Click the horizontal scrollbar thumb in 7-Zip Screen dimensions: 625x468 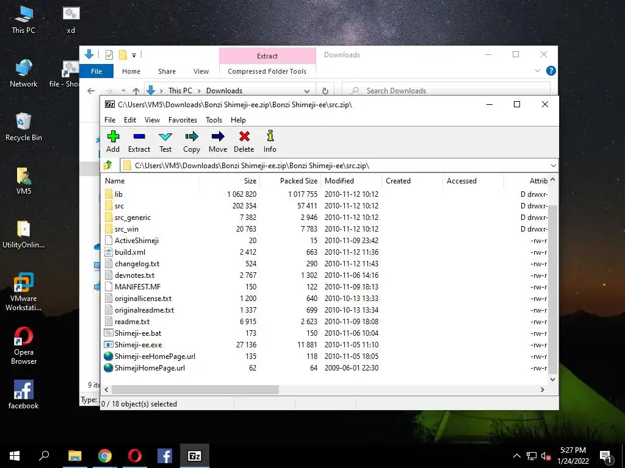coord(195,389)
